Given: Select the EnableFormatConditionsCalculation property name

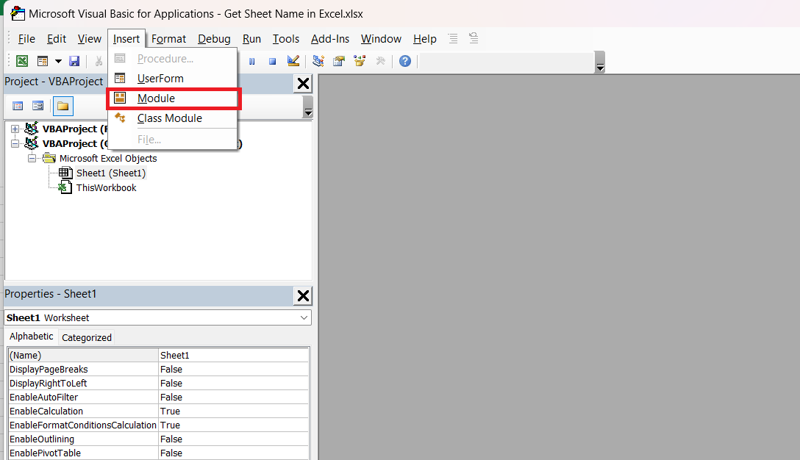Looking at the screenshot, I should coord(83,425).
